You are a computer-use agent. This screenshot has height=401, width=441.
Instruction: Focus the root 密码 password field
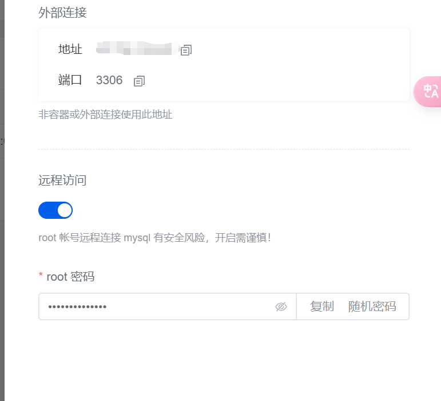[157, 306]
